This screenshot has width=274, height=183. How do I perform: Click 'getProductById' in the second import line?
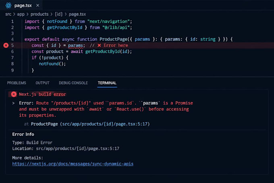click(64, 27)
